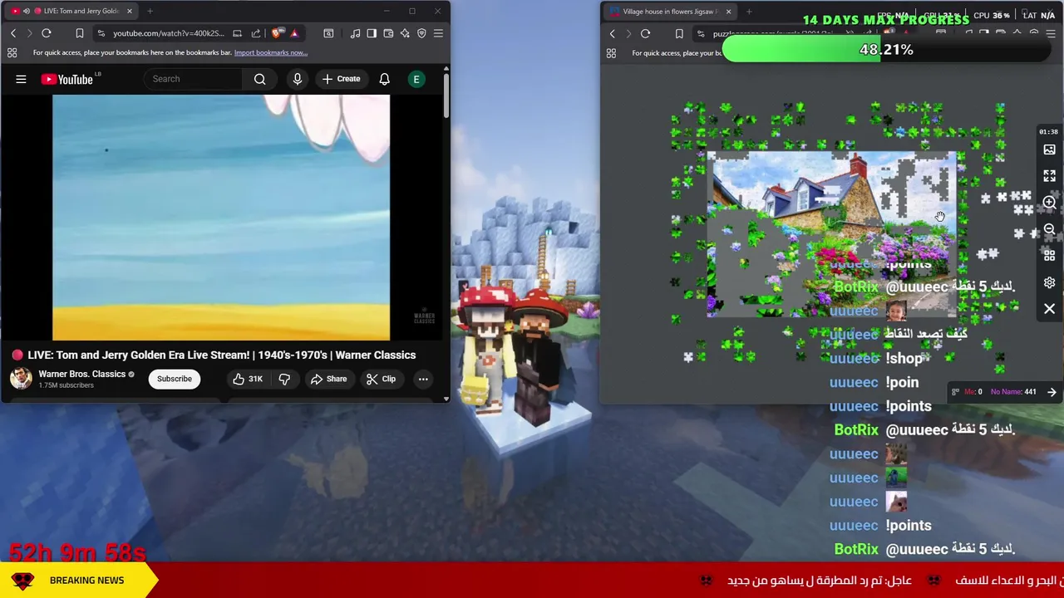Click the 52h 9m 58s stream timer

pos(77,552)
